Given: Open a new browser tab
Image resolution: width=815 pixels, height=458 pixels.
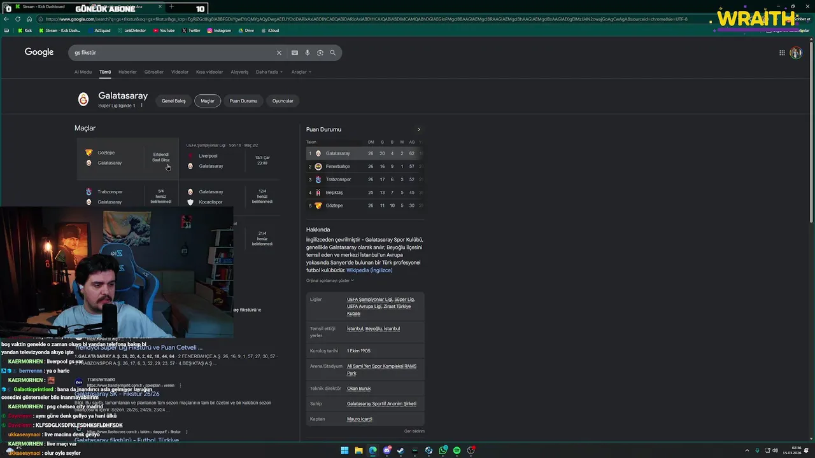Looking at the screenshot, I should pyautogui.click(x=171, y=6).
